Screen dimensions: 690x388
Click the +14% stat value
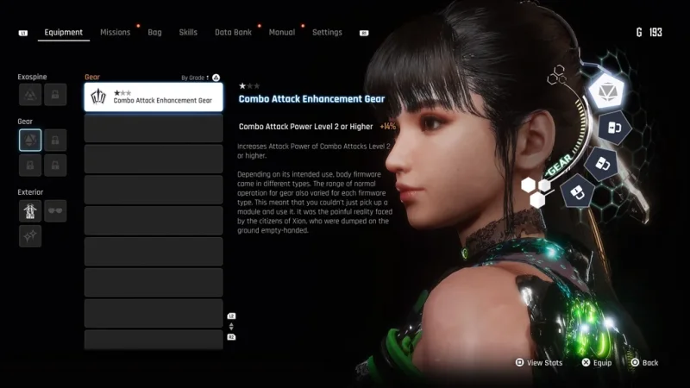387,126
